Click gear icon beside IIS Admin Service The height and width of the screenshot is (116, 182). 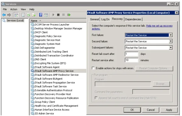click(33, 113)
